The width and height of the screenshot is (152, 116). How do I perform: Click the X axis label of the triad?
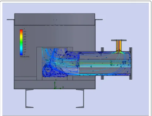pyautogui.click(x=63, y=87)
